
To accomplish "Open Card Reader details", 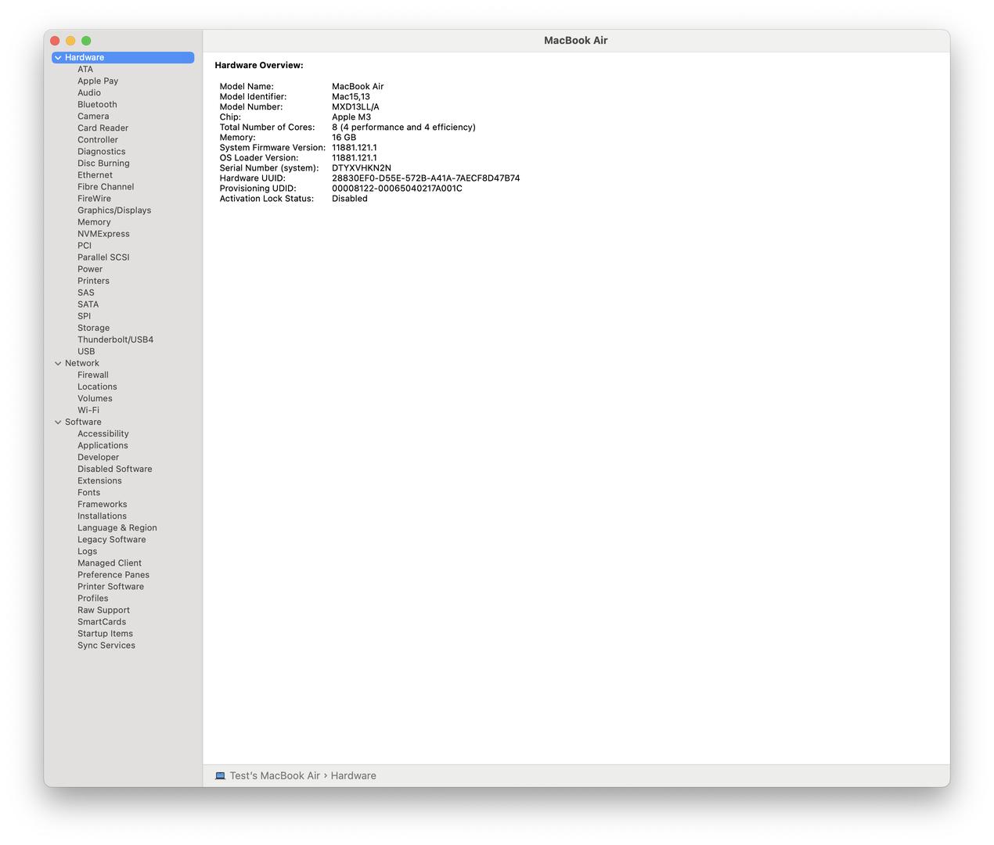I will pos(103,128).
